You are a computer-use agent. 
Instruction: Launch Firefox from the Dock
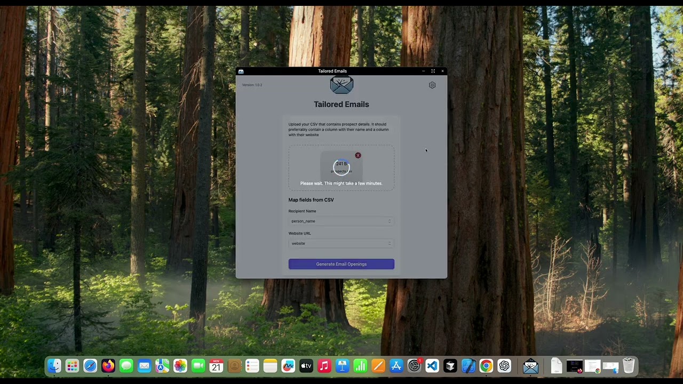pos(108,366)
